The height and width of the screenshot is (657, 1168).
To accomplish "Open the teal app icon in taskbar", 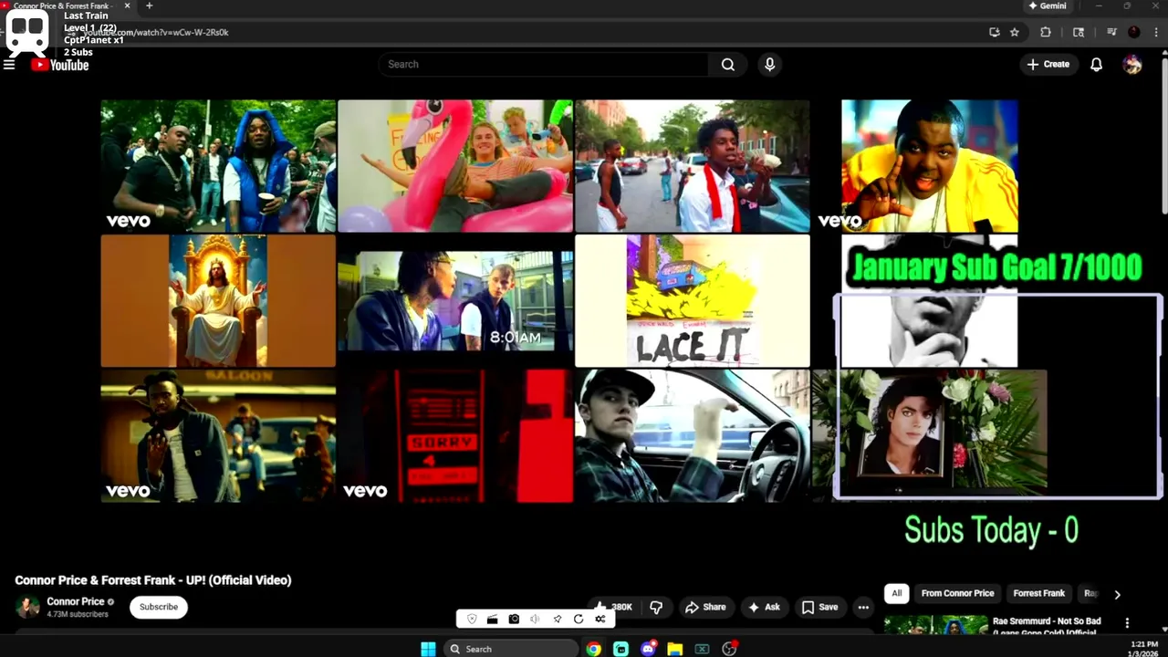I will click(621, 649).
